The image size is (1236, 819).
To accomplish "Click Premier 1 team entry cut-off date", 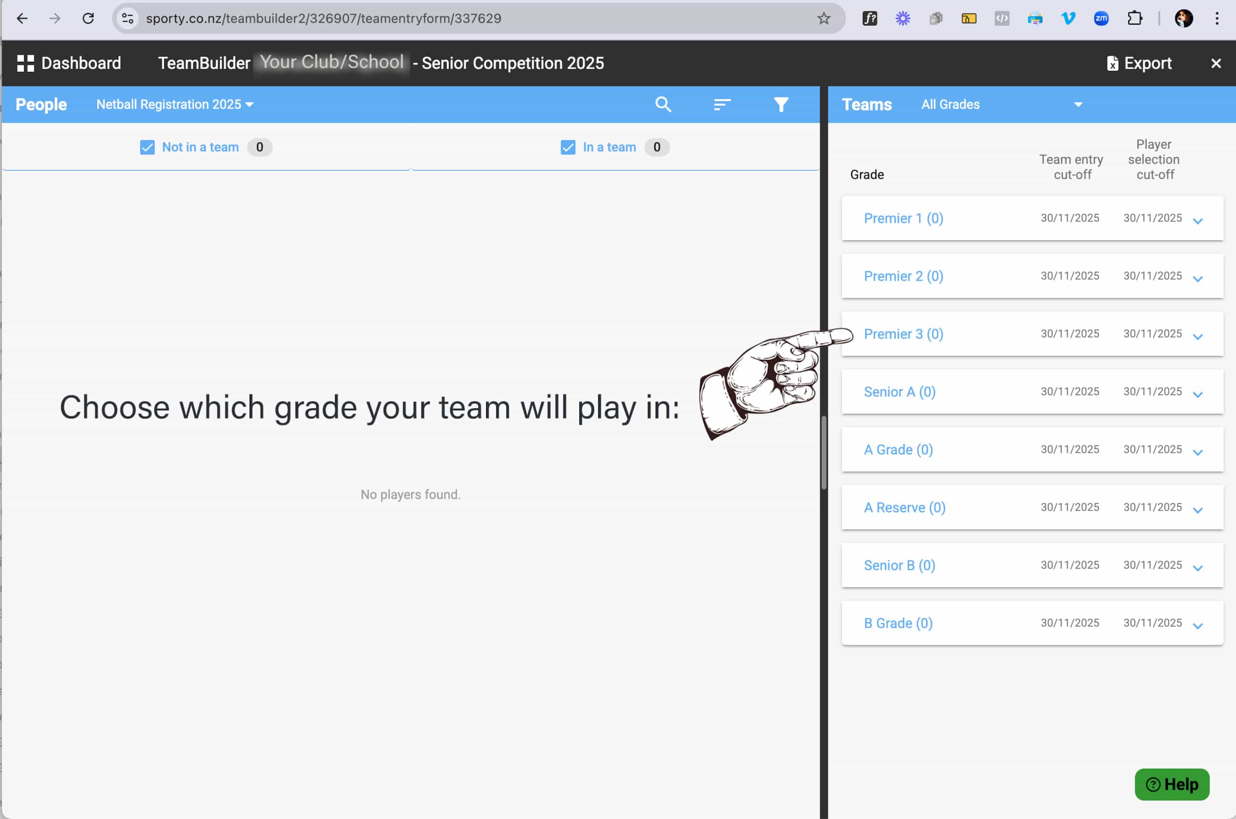I will tap(1070, 218).
